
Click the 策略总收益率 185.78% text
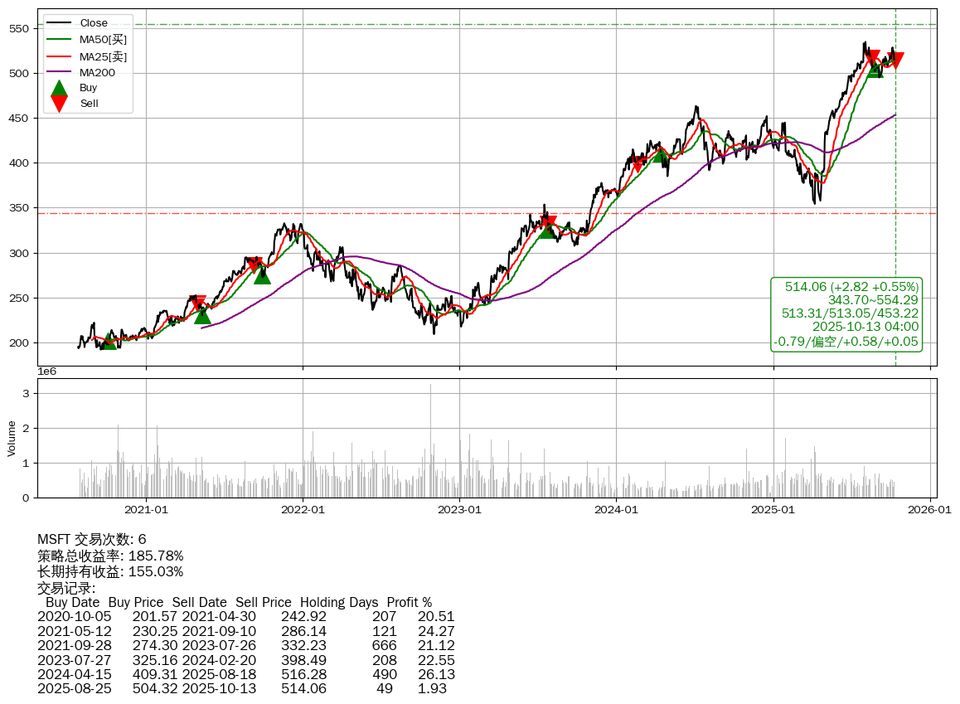pyautogui.click(x=110, y=556)
